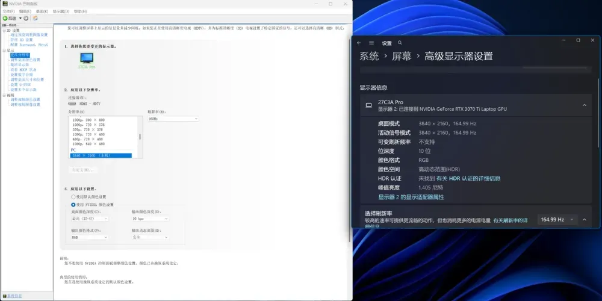Click the resolution list scrollbar
The height and width of the screenshot is (301, 602).
pos(140,137)
